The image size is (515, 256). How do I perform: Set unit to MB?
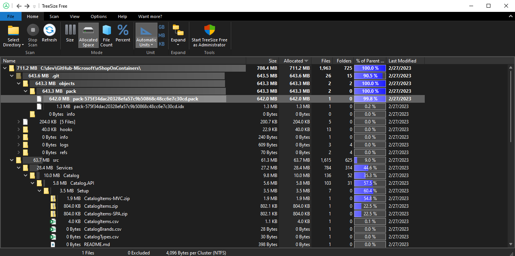(162, 36)
